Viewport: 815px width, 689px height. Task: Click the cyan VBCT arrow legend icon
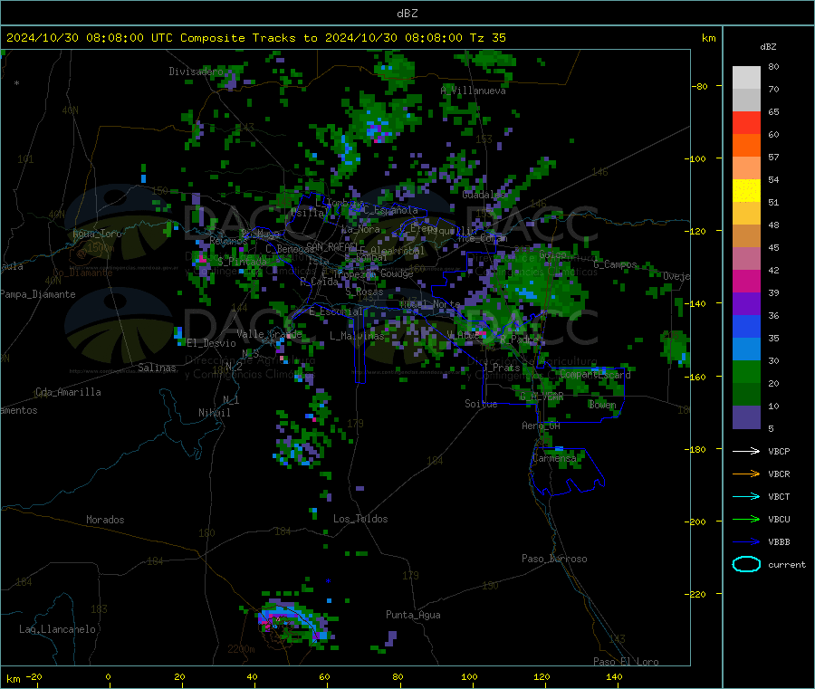(746, 497)
